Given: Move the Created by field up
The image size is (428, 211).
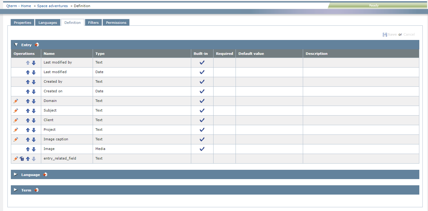Looking at the screenshot, I should [x=28, y=81].
